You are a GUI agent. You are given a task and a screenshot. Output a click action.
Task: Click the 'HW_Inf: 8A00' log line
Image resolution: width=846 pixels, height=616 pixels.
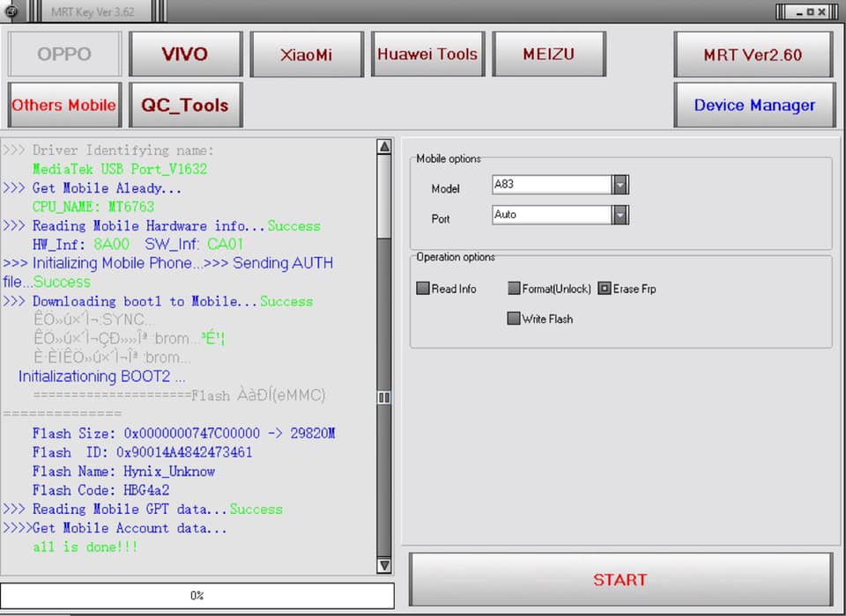(138, 244)
